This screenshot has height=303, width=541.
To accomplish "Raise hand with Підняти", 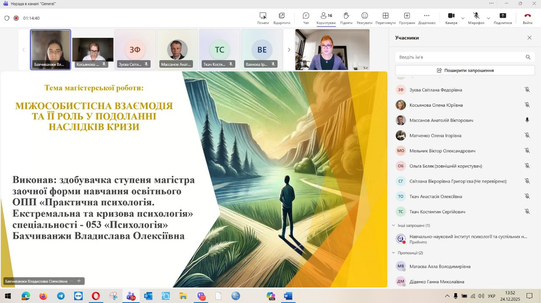I will click(x=346, y=18).
